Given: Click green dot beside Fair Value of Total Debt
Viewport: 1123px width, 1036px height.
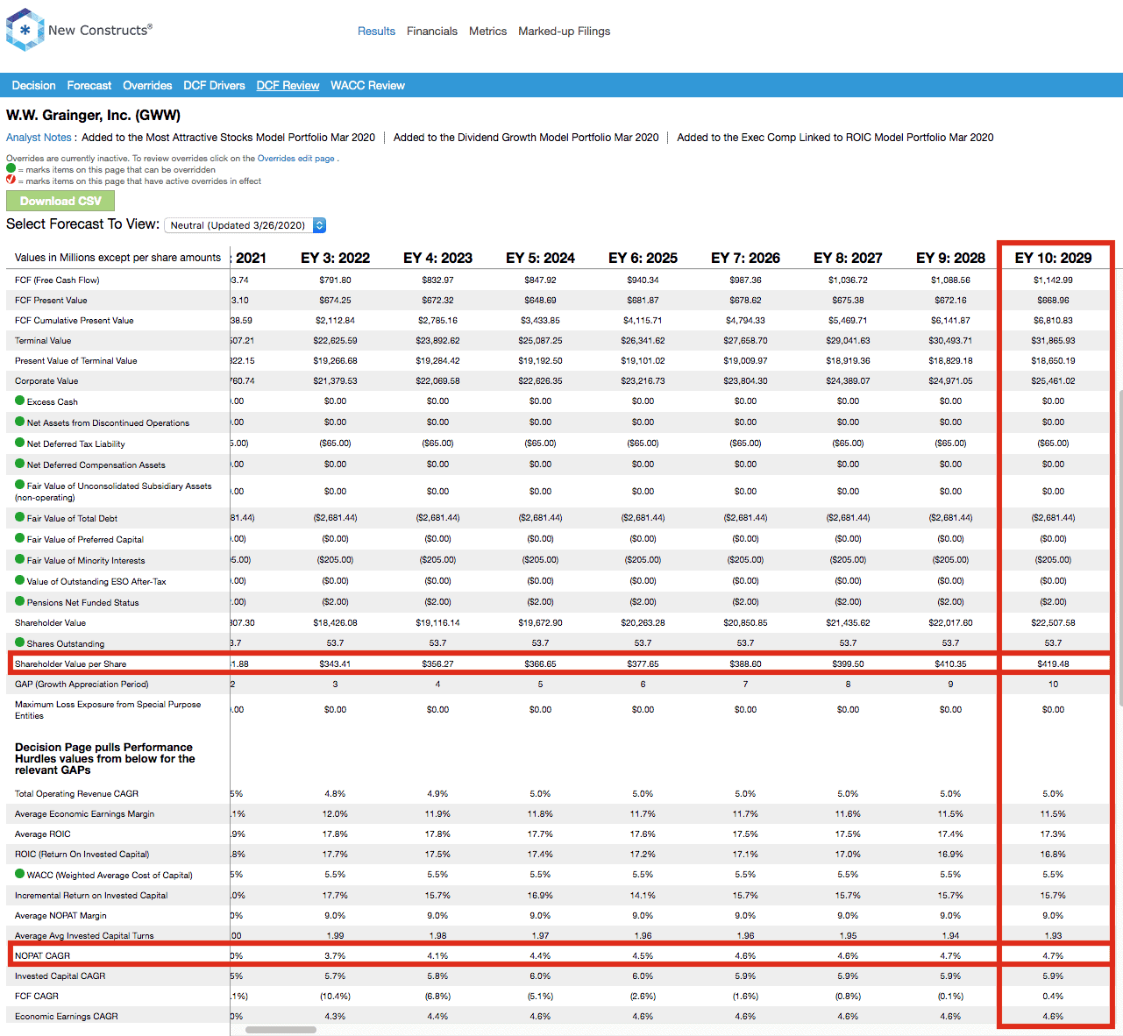Looking at the screenshot, I should pyautogui.click(x=19, y=517).
